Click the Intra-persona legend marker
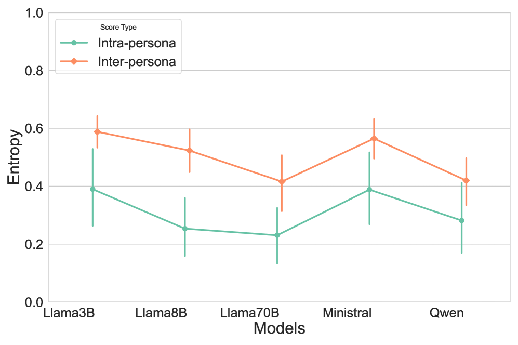This screenshot has height=345, width=518. [x=74, y=43]
